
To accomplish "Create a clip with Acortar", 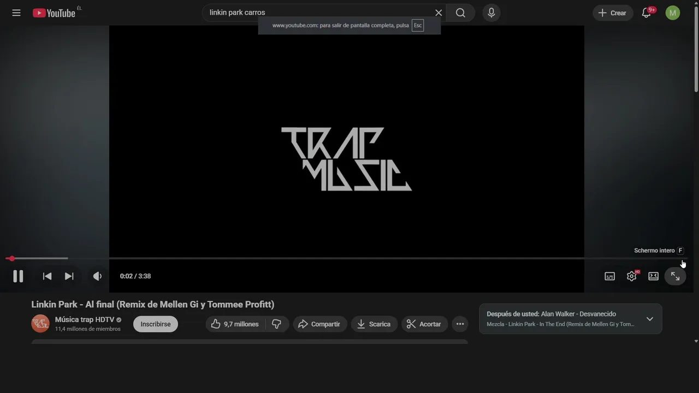I will 424,324.
